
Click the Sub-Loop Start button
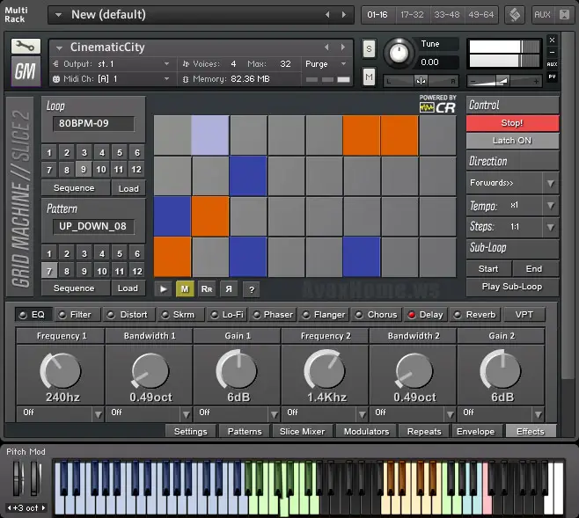(x=488, y=268)
